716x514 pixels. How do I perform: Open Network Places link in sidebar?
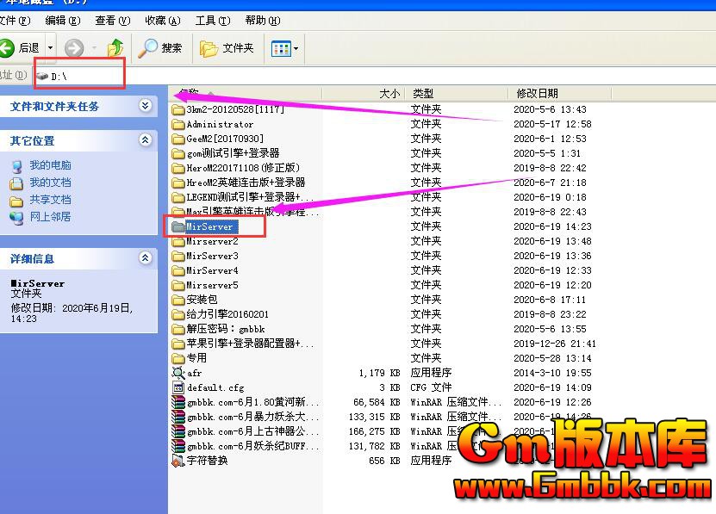click(x=50, y=217)
